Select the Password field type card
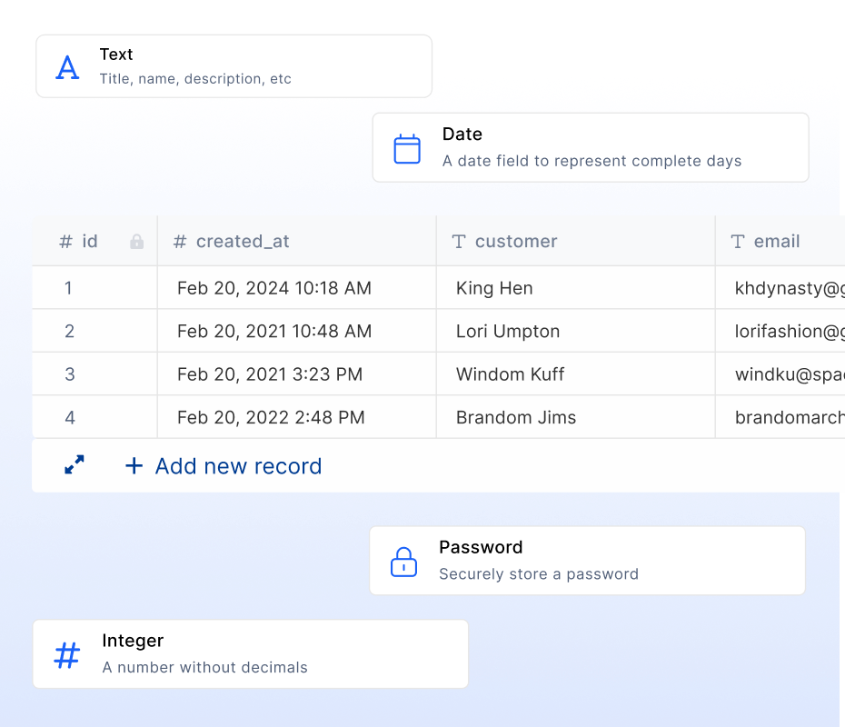 [587, 560]
